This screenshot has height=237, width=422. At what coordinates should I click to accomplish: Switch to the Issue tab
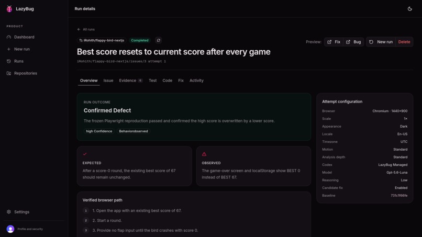pyautogui.click(x=108, y=81)
